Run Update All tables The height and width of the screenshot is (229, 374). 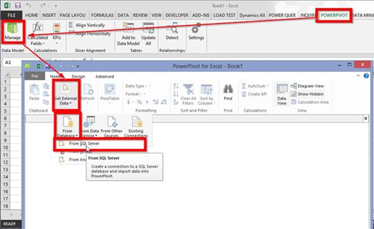(148, 34)
